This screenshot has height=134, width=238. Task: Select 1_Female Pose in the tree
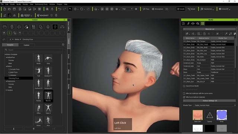point(14,69)
